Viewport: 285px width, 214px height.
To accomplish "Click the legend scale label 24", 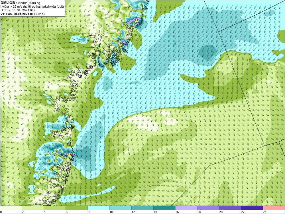I will [264, 212].
